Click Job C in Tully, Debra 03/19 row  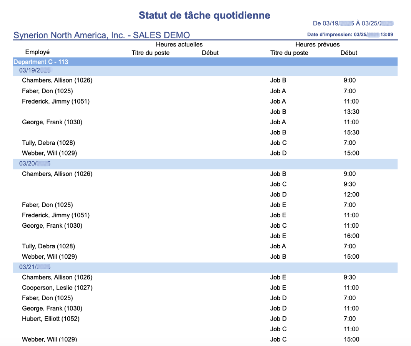coord(278,143)
